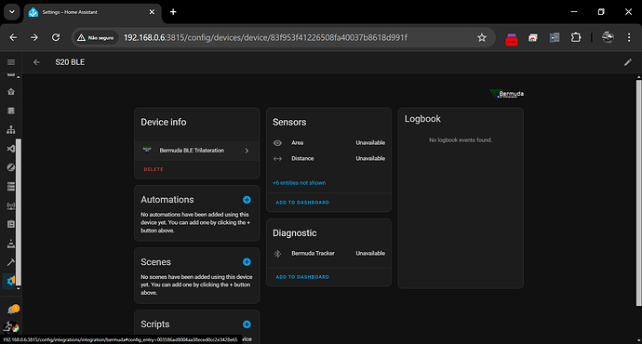Viewport: 642px width, 344px height.
Task: Click the red browser extension icon
Action: pyautogui.click(x=512, y=39)
